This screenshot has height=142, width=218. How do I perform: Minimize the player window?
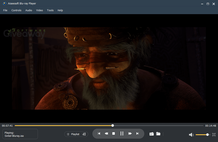(202, 4)
